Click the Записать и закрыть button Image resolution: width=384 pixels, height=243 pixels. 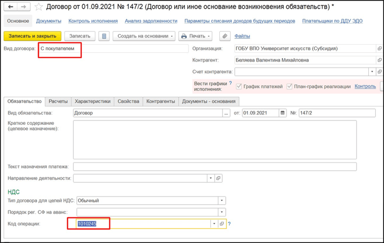pyautogui.click(x=32, y=36)
